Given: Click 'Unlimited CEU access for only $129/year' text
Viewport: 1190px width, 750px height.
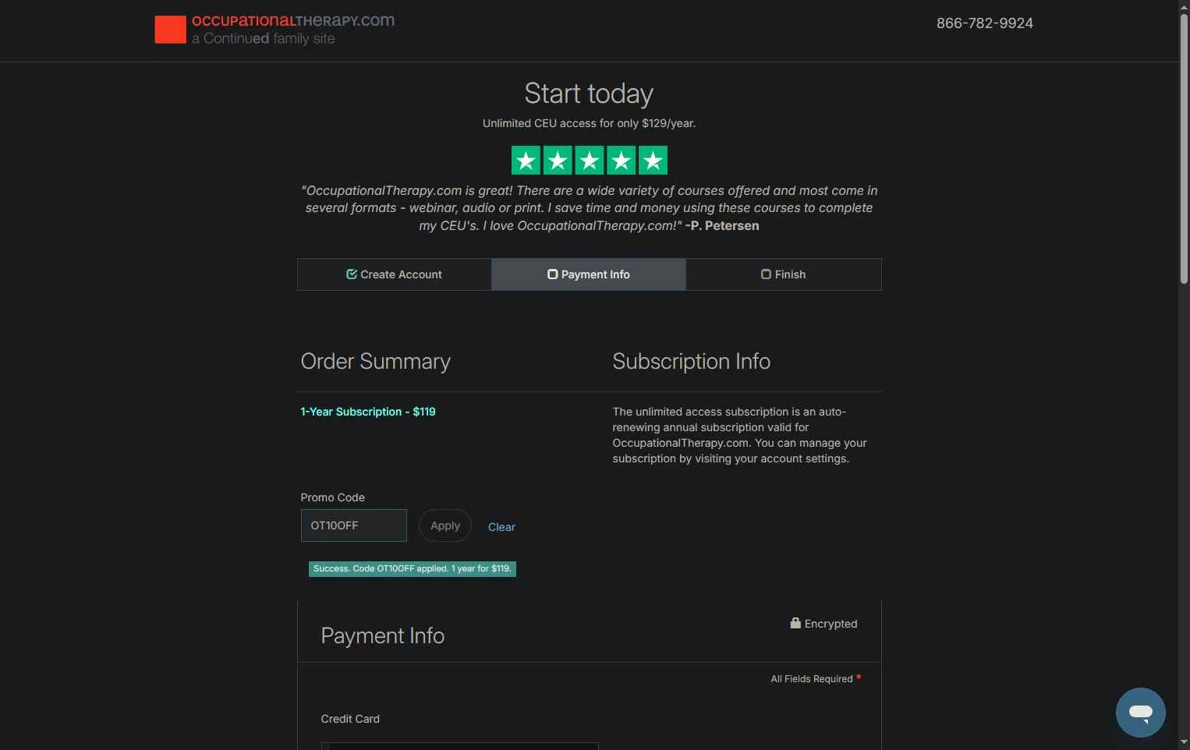Looking at the screenshot, I should point(589,123).
